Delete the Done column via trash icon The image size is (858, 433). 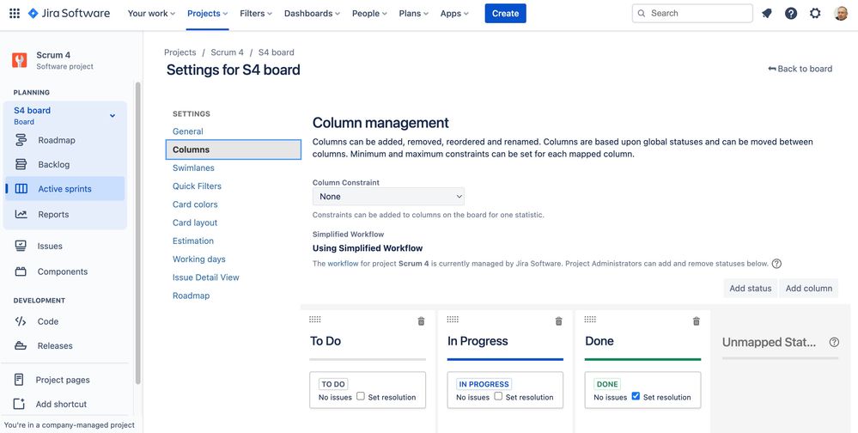[x=696, y=321]
